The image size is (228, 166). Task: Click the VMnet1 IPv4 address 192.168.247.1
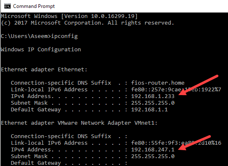[x=153, y=150]
